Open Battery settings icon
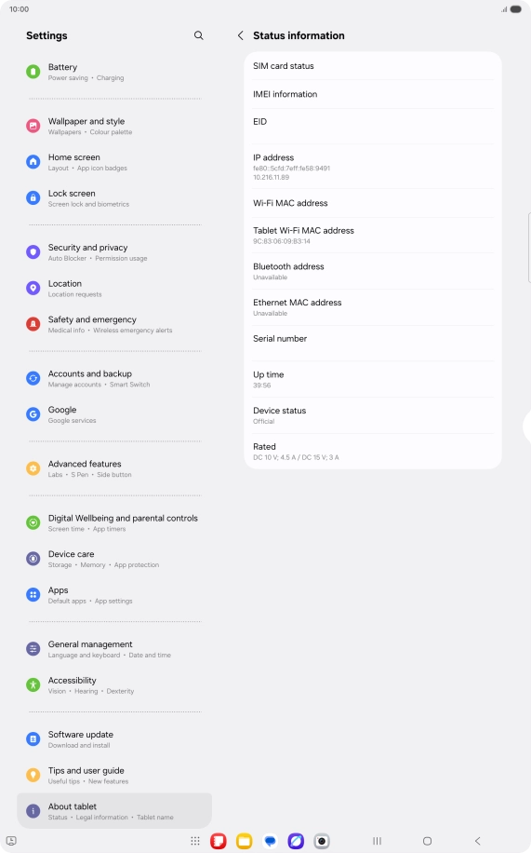The height and width of the screenshot is (853, 531). 33,72
